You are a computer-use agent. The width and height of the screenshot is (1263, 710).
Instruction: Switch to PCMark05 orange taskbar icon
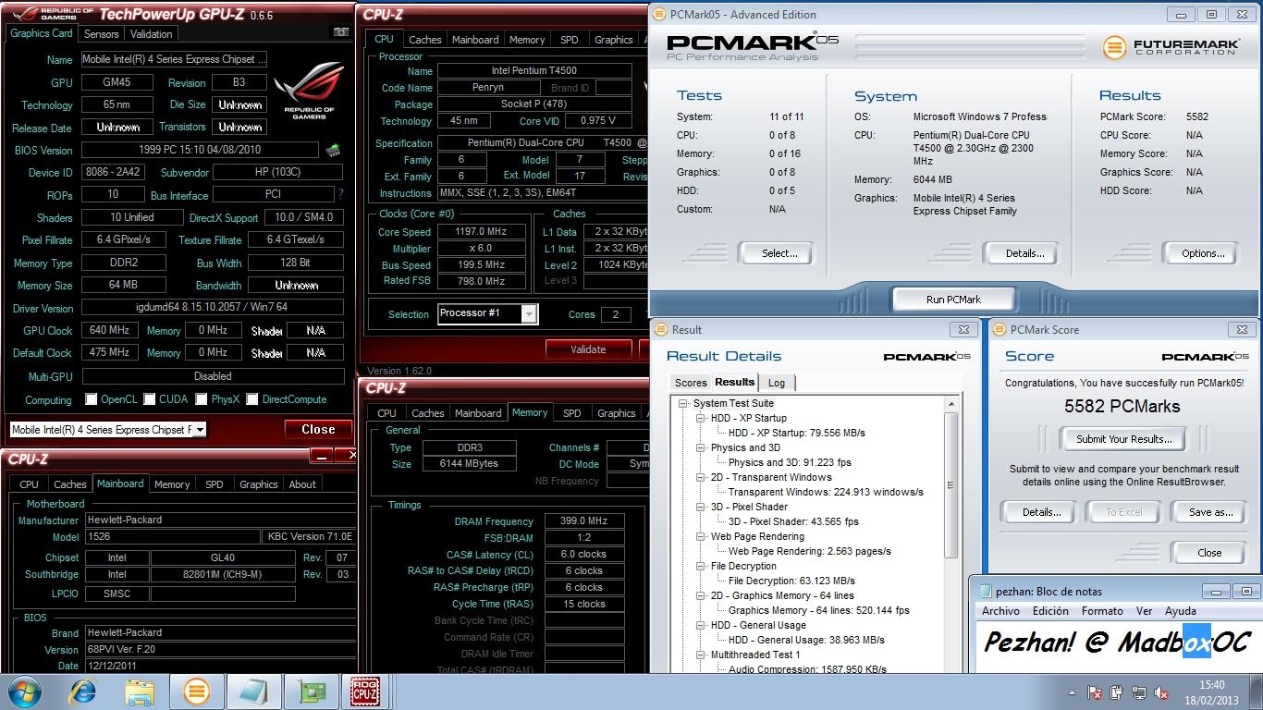click(196, 691)
